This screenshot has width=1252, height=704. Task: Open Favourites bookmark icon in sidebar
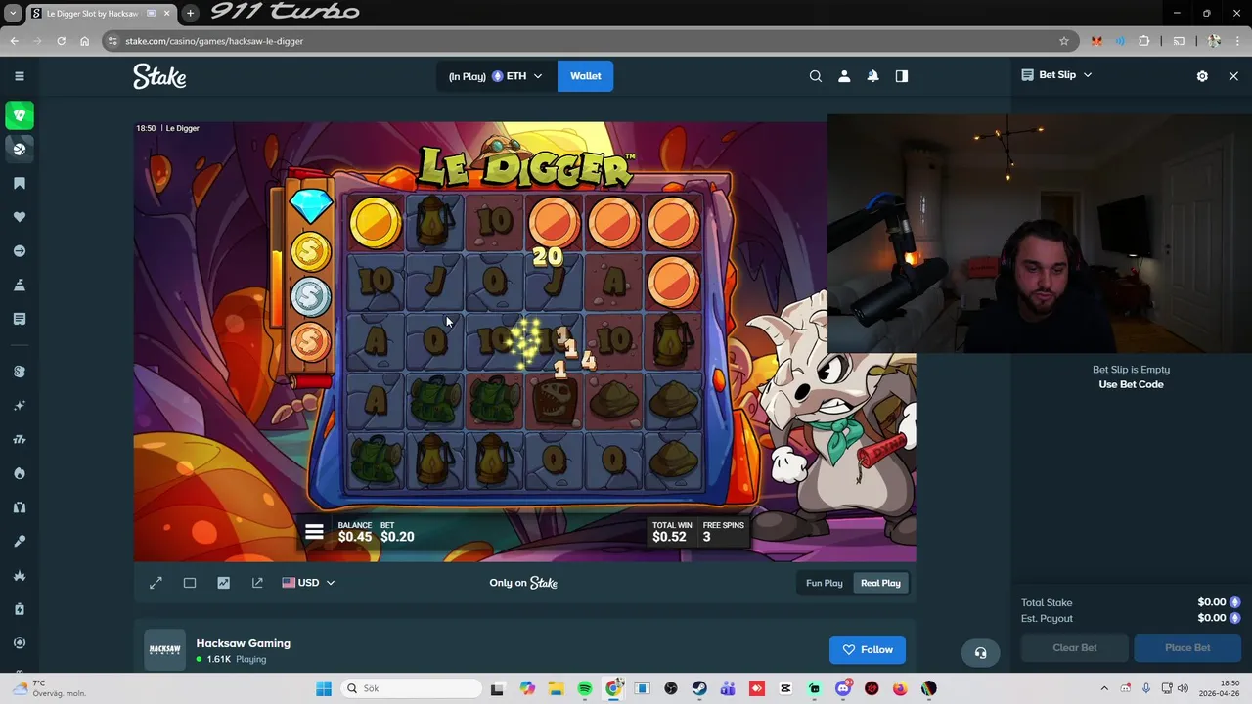click(x=20, y=184)
